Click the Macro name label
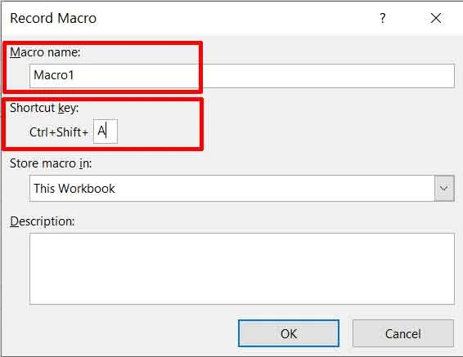Image resolution: width=463 pixels, height=357 pixels. pyautogui.click(x=45, y=52)
